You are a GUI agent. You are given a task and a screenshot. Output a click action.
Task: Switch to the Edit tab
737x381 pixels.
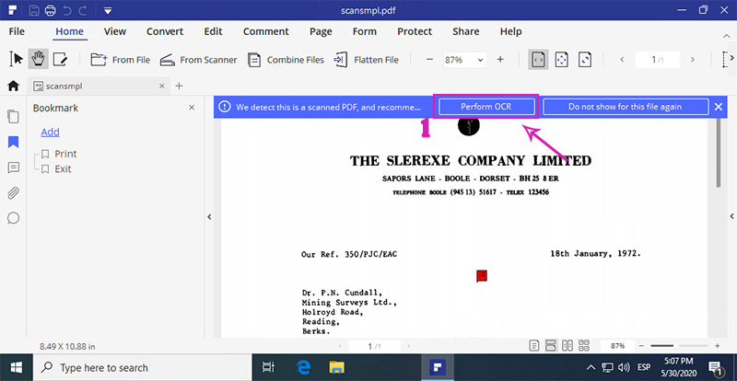(x=213, y=31)
